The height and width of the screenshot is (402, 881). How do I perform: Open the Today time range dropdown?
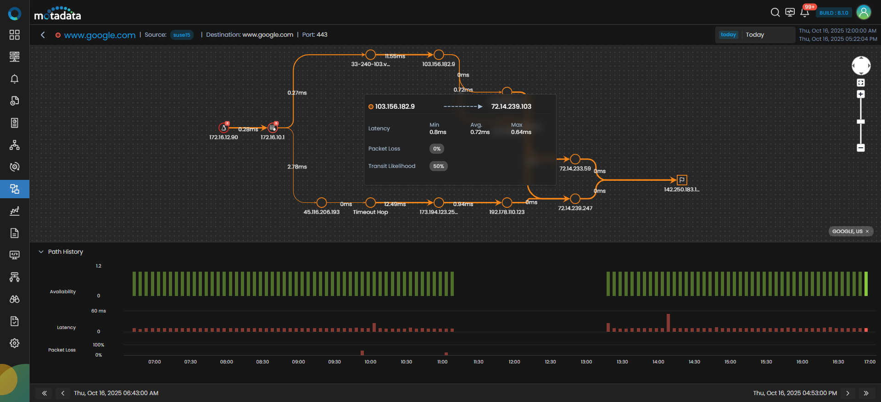tap(755, 35)
